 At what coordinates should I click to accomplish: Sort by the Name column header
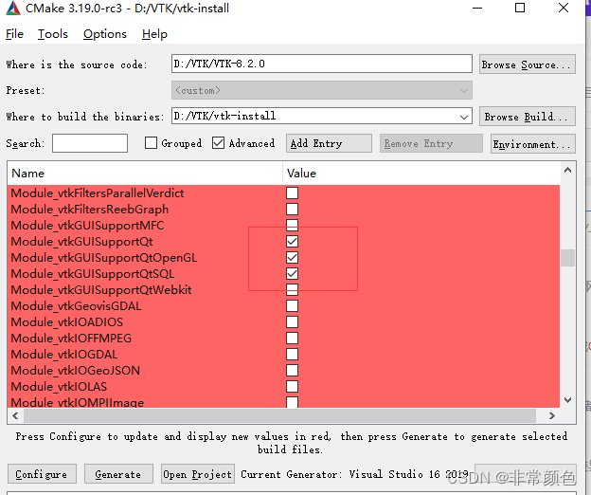[x=145, y=174]
